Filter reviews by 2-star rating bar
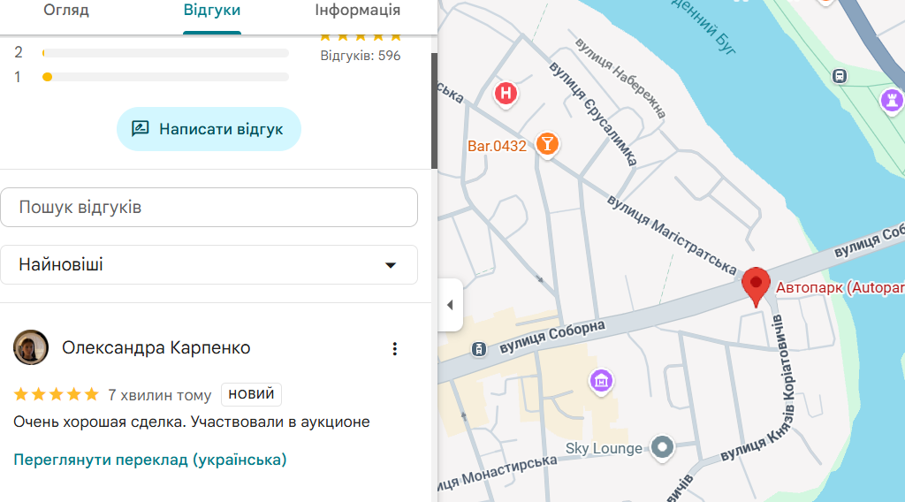 (165, 52)
